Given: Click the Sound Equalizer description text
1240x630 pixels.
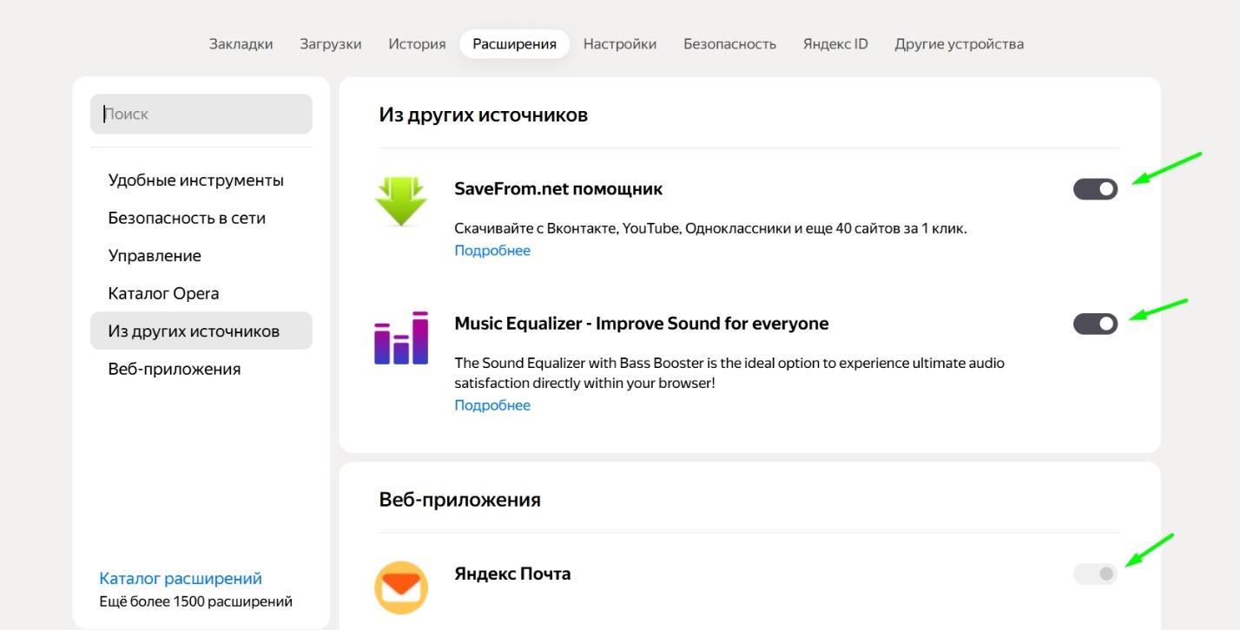Looking at the screenshot, I should click(x=729, y=372).
